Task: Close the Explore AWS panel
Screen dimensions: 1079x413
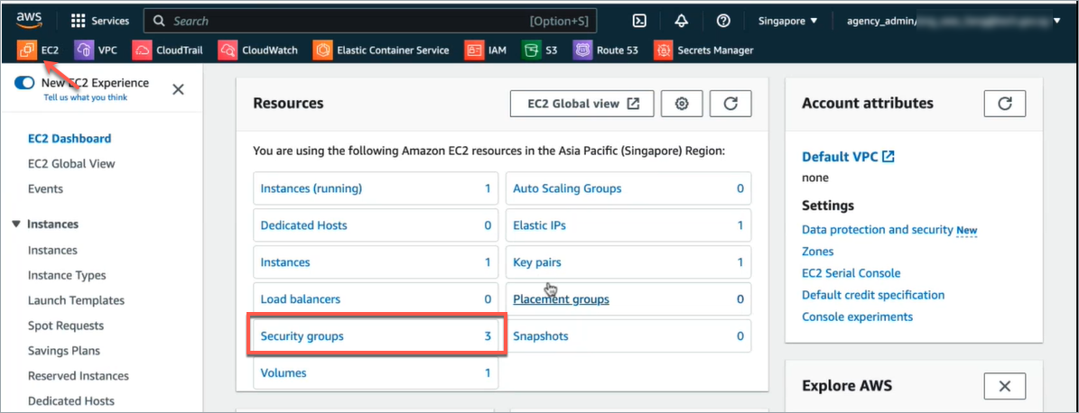Action: click(x=1004, y=386)
